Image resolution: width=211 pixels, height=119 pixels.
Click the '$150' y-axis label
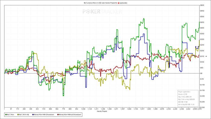(x=203, y=56)
